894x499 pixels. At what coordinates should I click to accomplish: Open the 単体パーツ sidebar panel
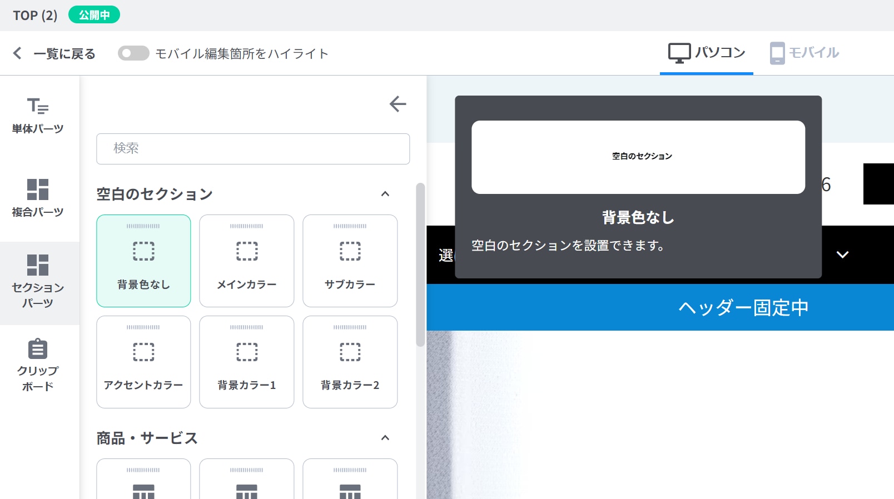pyautogui.click(x=38, y=116)
